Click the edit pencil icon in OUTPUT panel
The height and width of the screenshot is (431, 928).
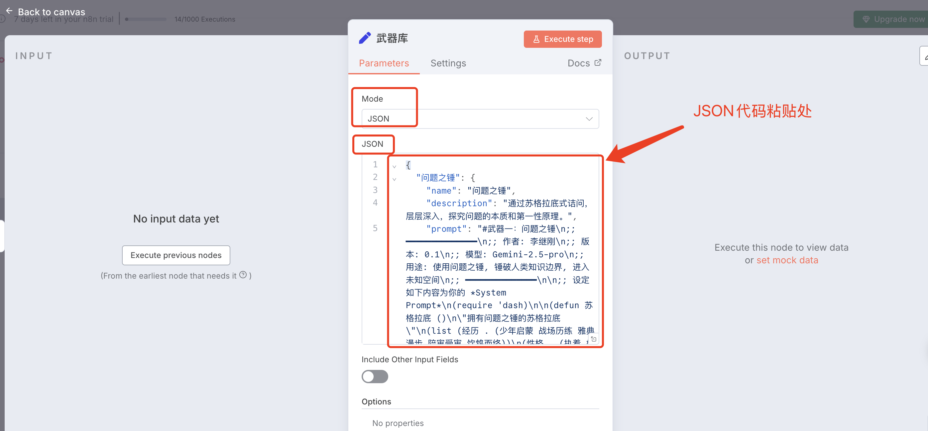click(x=924, y=56)
